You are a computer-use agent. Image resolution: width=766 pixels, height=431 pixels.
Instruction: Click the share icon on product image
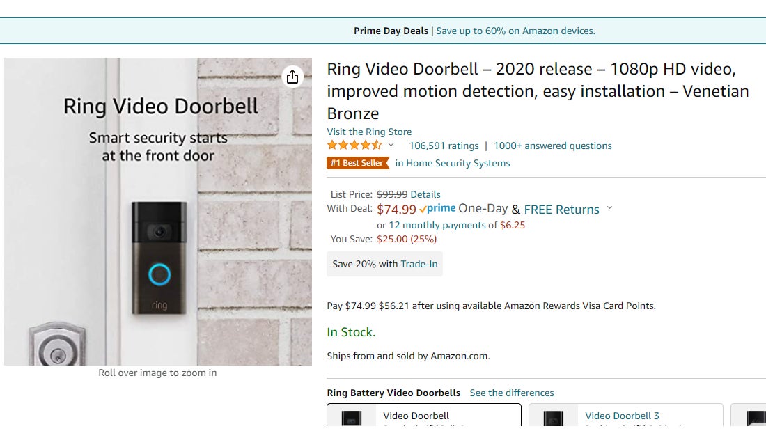click(292, 77)
